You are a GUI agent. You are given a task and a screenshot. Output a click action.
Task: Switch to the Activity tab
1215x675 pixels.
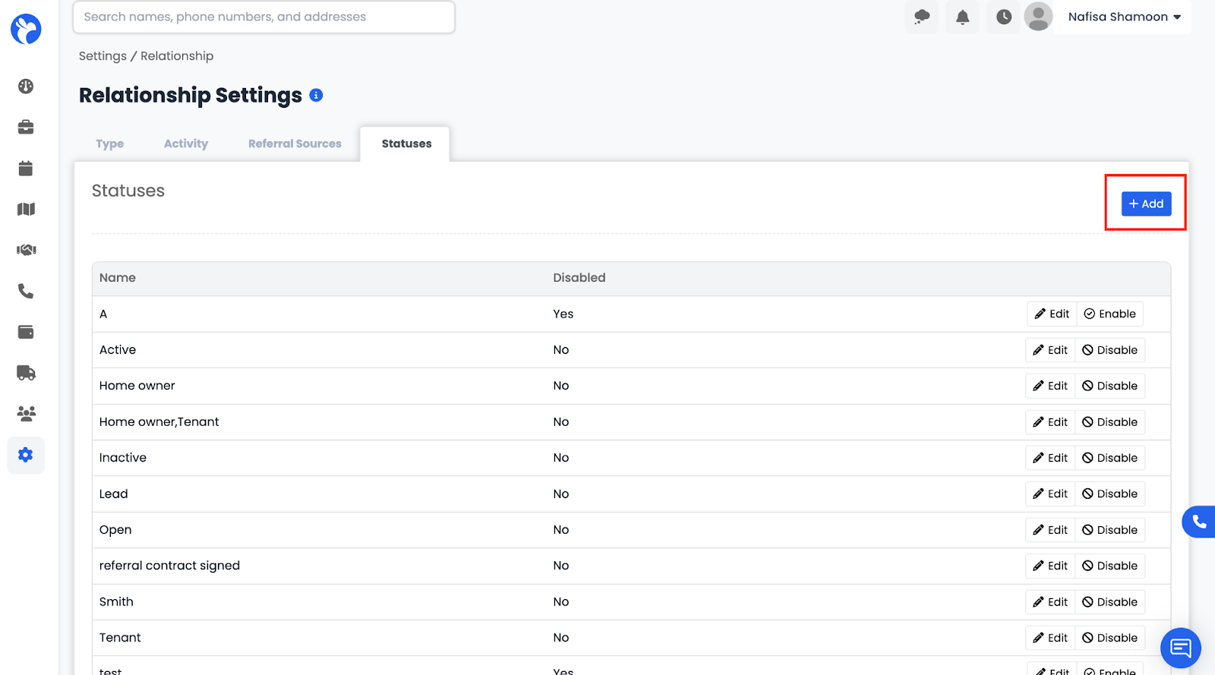tap(186, 144)
